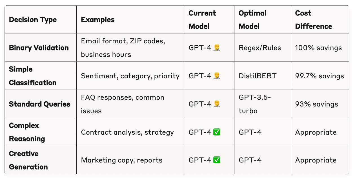The image size is (355, 178).
Task: Click the 100% savings cell
Action: point(318,48)
